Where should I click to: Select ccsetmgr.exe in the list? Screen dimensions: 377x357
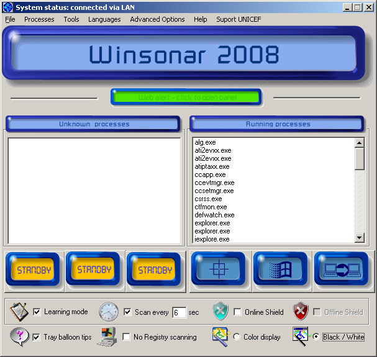(214, 191)
